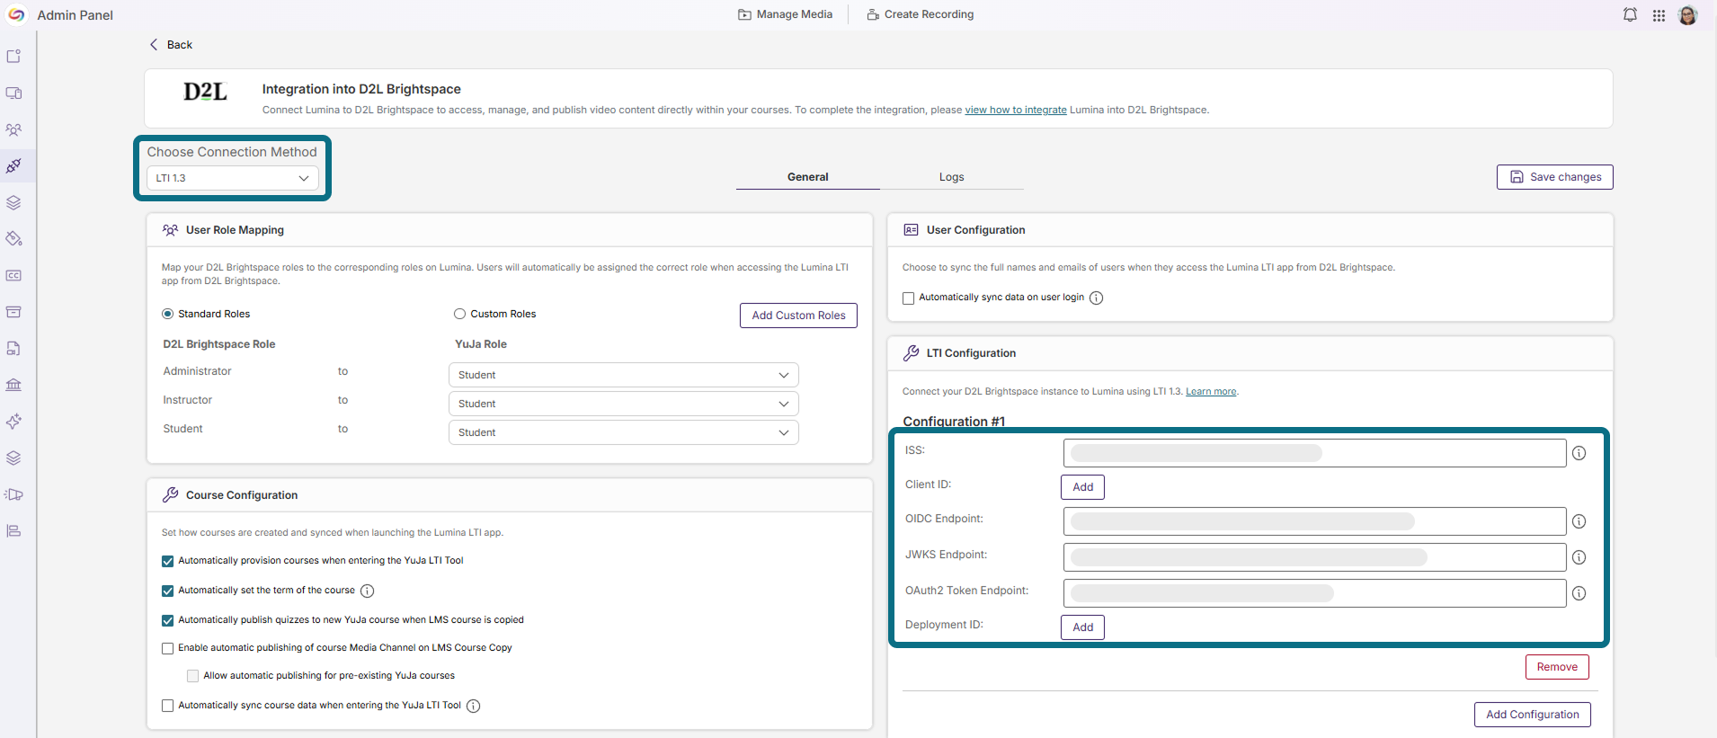The width and height of the screenshot is (1717, 738).
Task: Add a Deployment ID
Action: [x=1082, y=627]
